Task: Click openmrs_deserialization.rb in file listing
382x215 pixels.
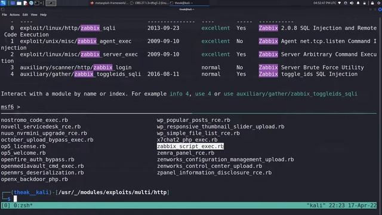Action: (x=42, y=173)
